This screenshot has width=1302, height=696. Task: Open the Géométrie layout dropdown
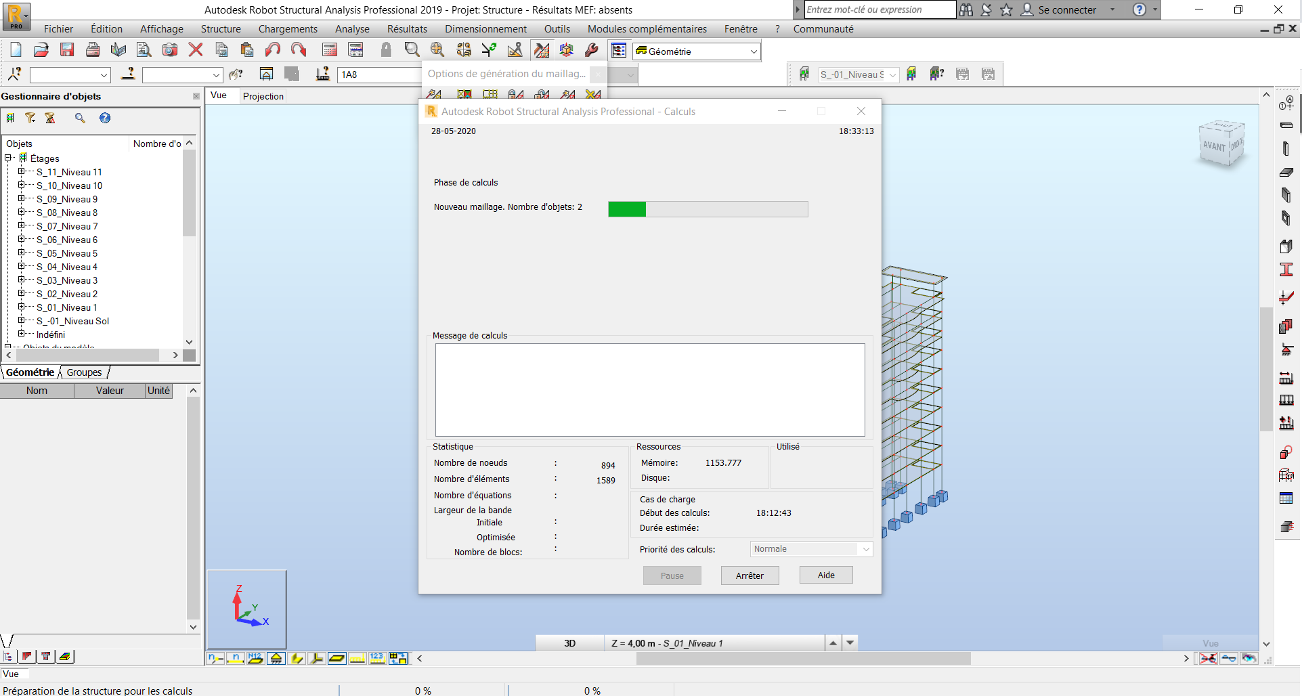tap(753, 51)
